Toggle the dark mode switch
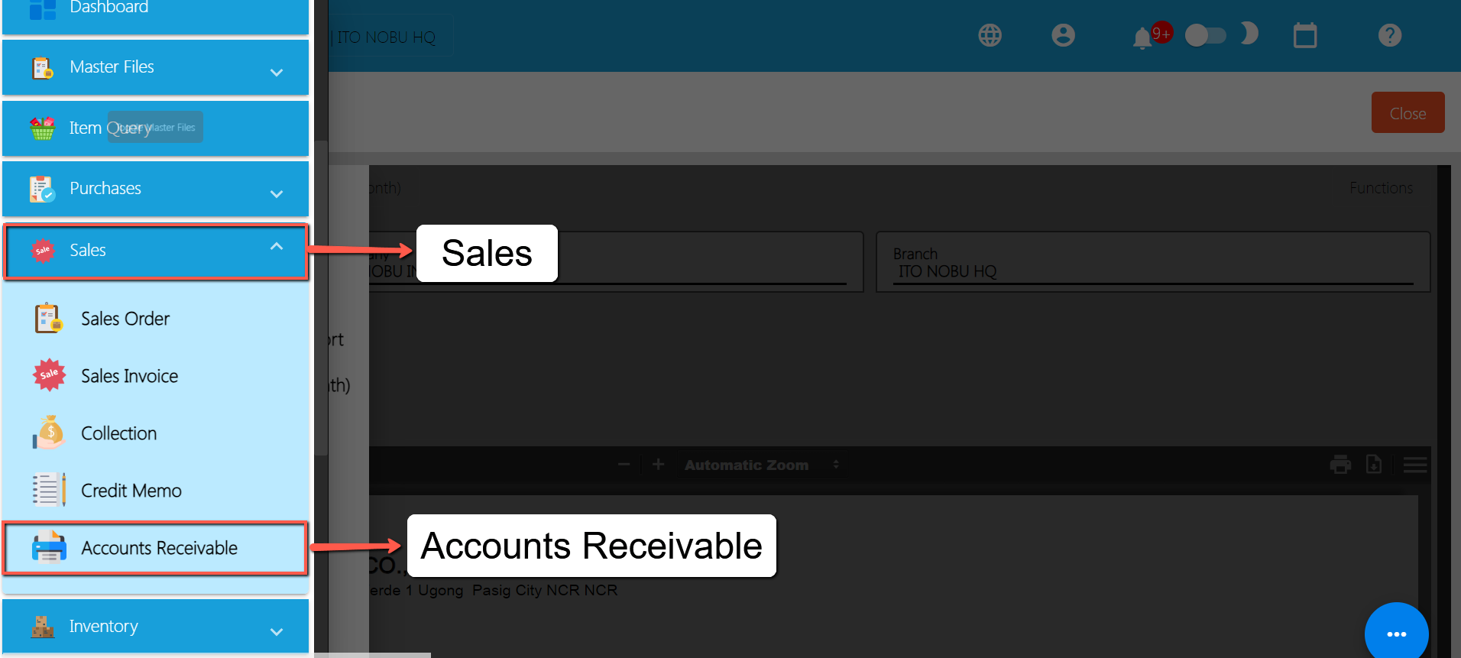This screenshot has height=658, width=1461. [1206, 35]
